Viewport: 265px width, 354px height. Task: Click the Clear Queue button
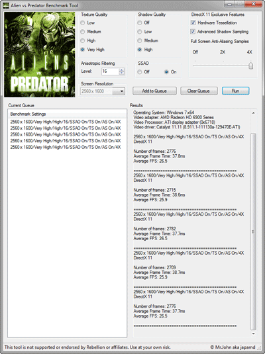(x=199, y=91)
